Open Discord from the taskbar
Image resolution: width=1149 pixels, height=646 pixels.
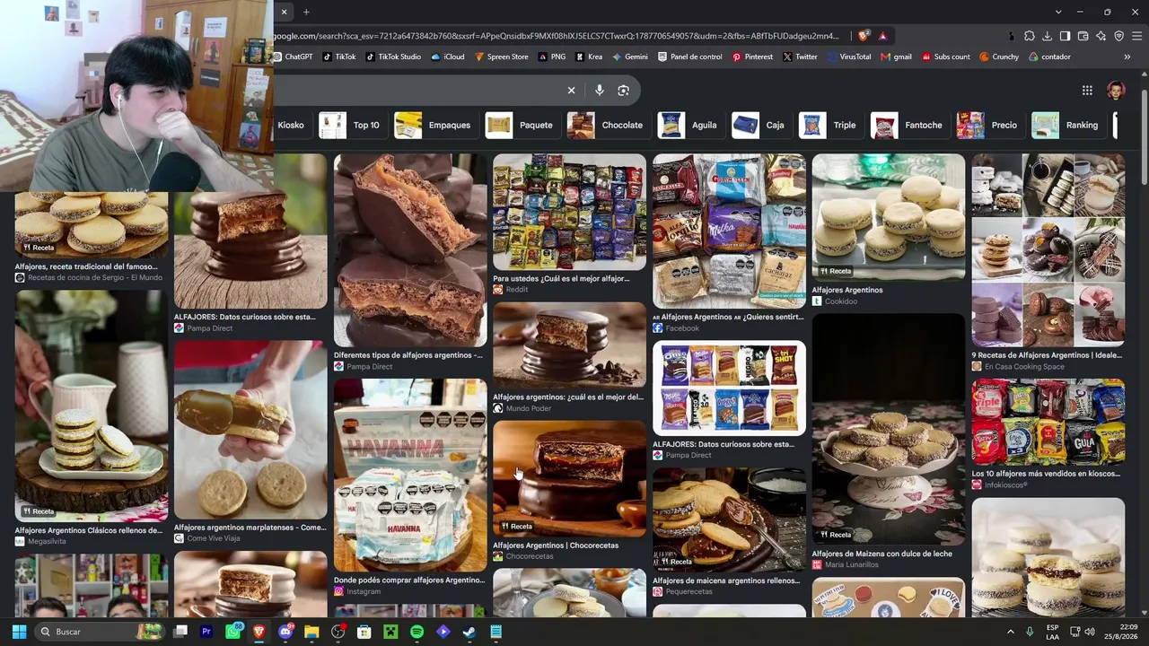285,632
